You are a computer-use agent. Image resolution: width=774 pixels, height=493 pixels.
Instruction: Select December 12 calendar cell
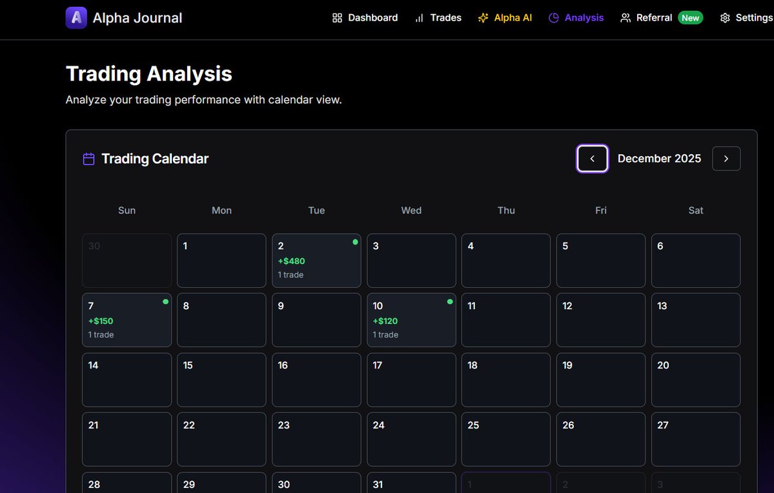coord(601,320)
